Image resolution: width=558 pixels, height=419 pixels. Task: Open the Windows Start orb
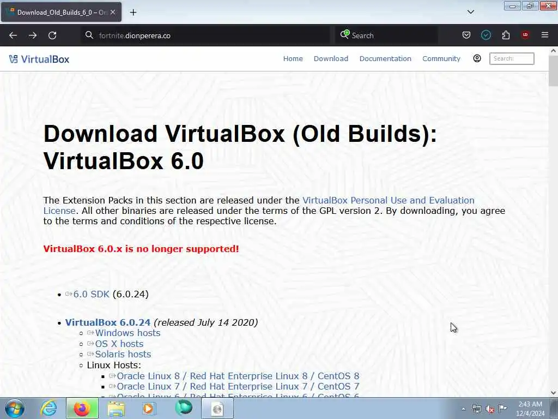14,408
